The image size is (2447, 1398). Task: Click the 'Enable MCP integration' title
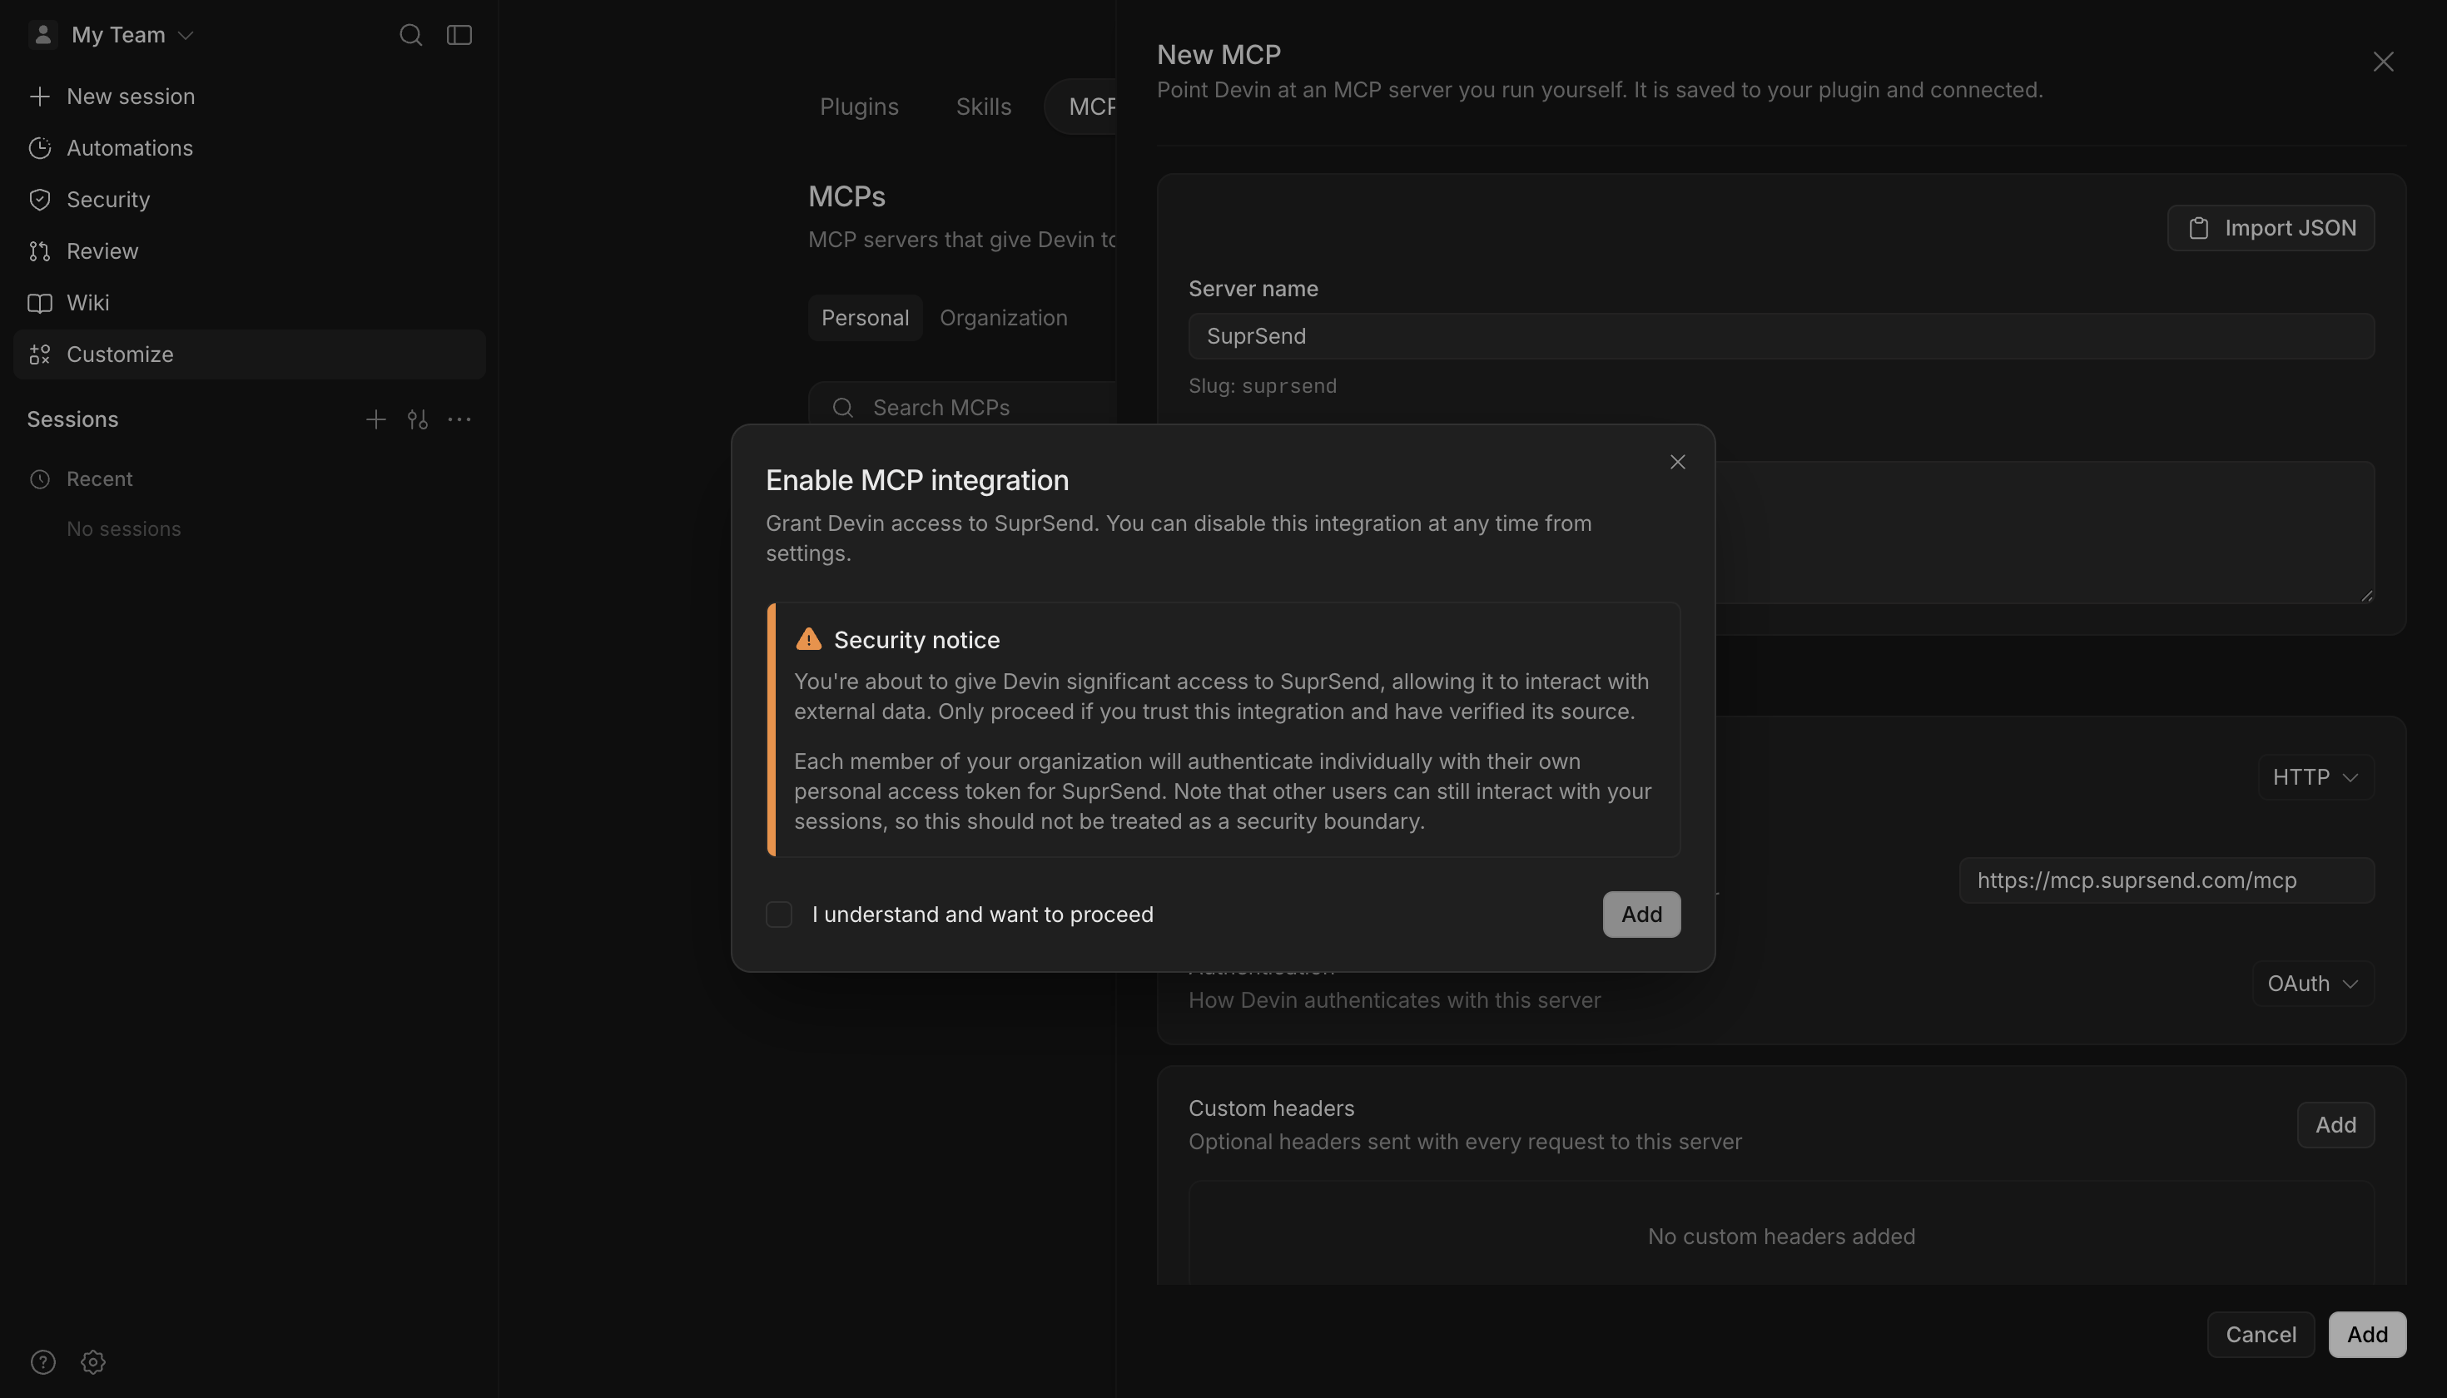point(917,480)
